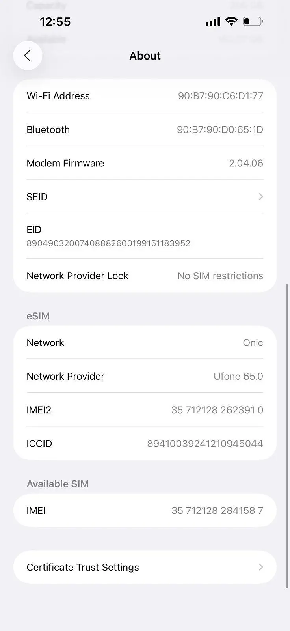290x631 pixels.
Task: Select the ICCID number row
Action: pyautogui.click(x=145, y=444)
